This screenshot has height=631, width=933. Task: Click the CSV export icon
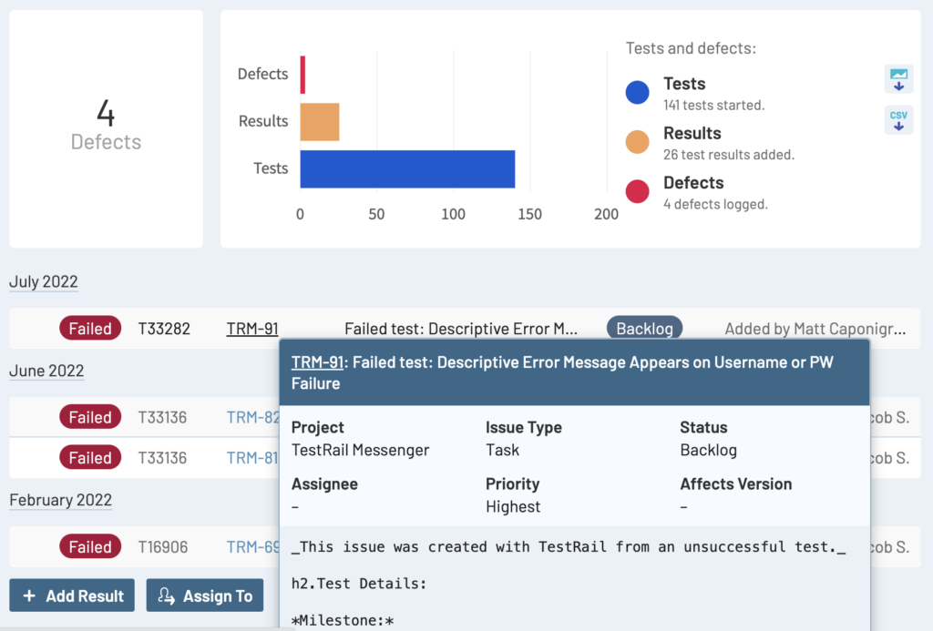click(x=898, y=119)
